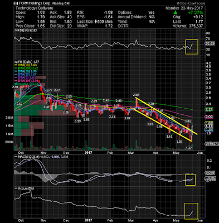Click the purple EMA(9) legend entry
This screenshot has width=219, height=223.
pyautogui.click(x=25, y=77)
